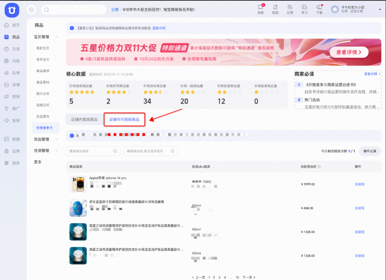Click 查看详情 link in announcement bar
The height and width of the screenshot is (280, 386).
159,28
